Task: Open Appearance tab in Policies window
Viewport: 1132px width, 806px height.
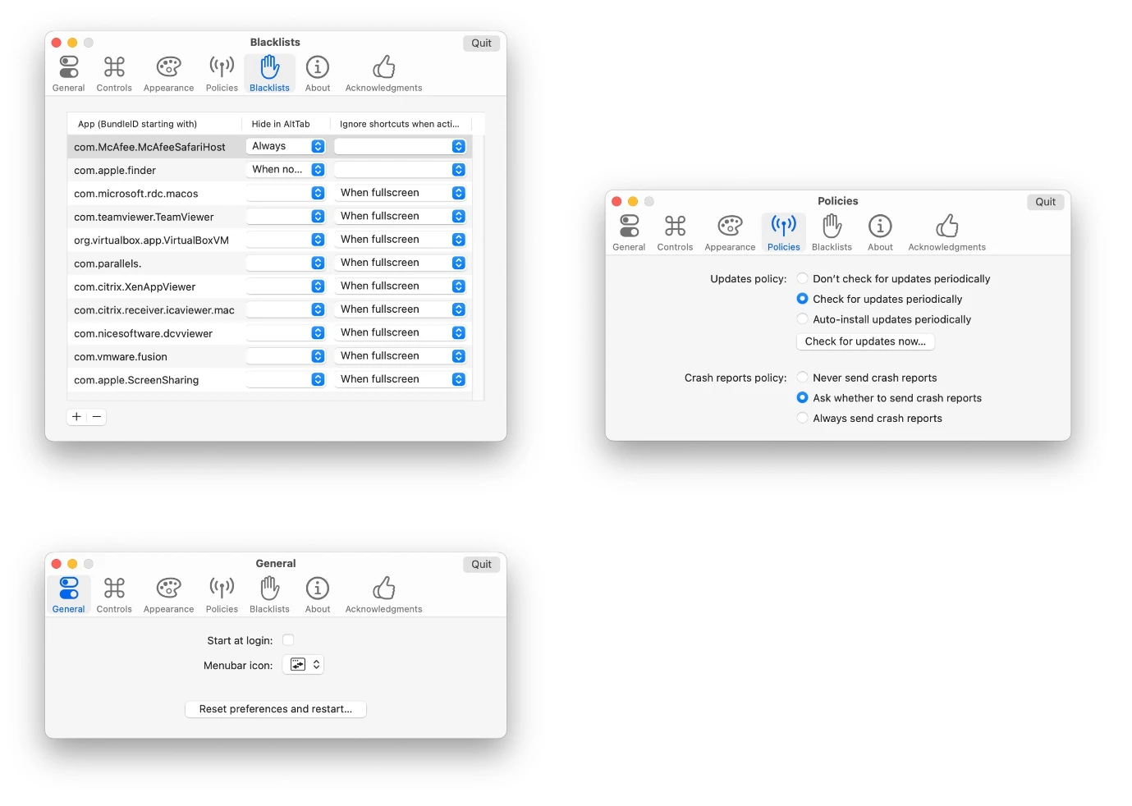Action: (x=730, y=233)
